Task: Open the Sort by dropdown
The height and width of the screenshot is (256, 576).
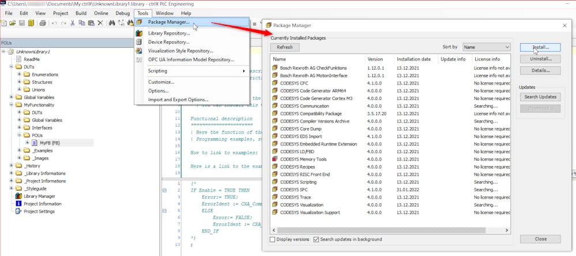Action: pyautogui.click(x=486, y=47)
